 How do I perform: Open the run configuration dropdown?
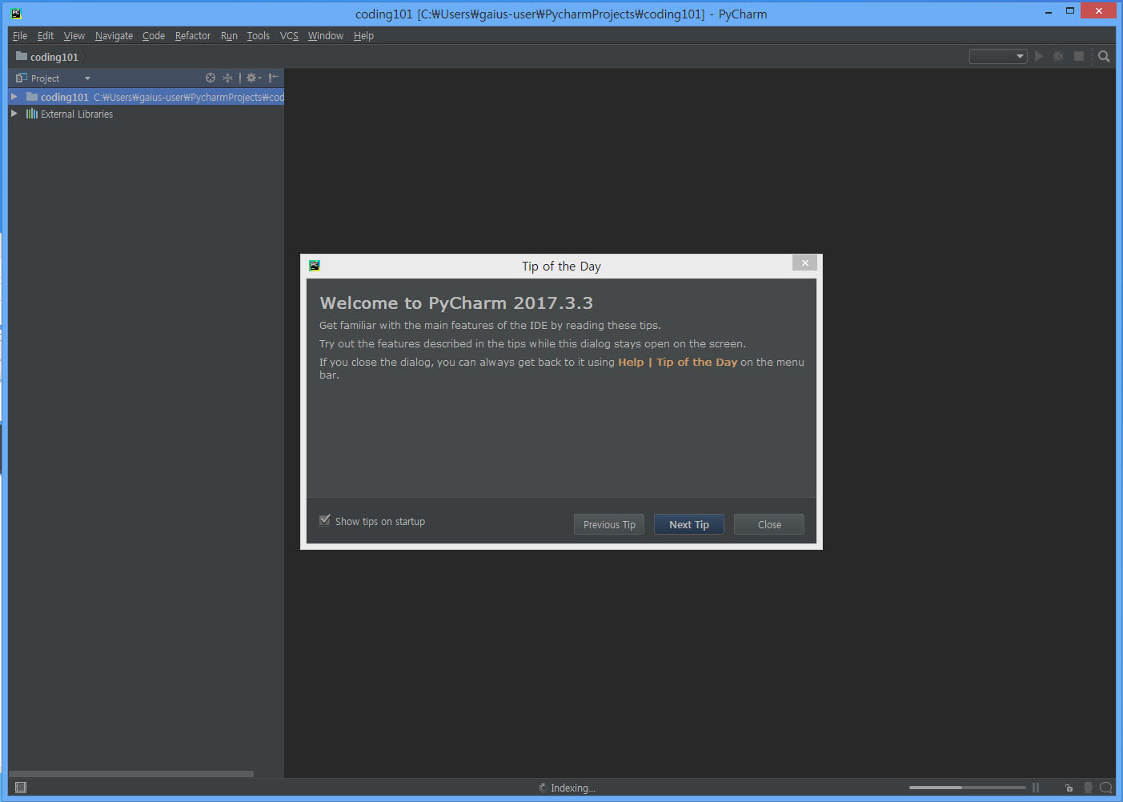pos(997,56)
